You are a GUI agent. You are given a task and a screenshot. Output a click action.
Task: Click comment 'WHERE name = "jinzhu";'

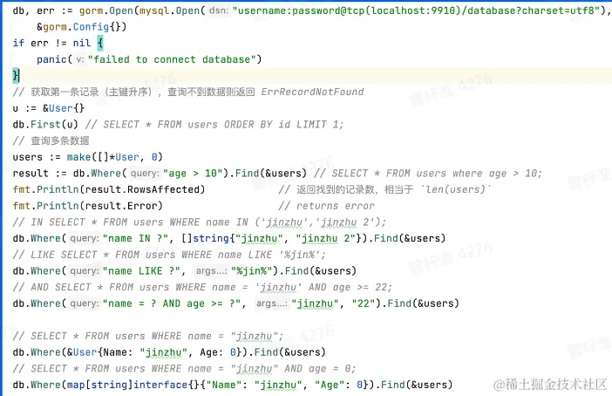pyautogui.click(x=217, y=336)
